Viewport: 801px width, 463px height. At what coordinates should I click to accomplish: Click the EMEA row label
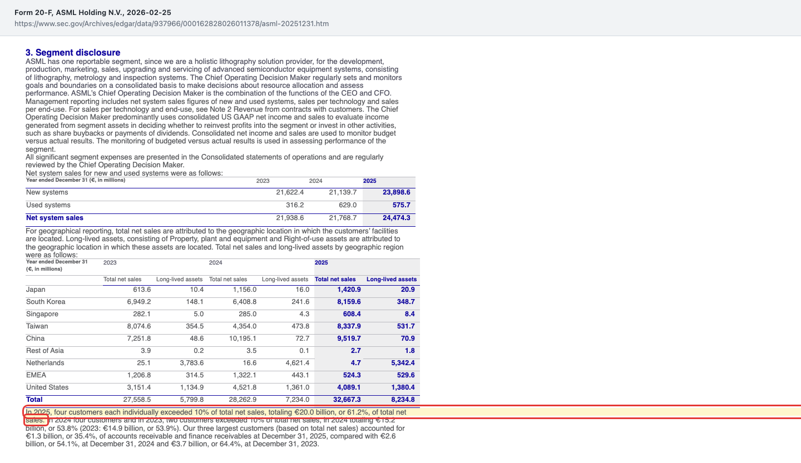36,375
